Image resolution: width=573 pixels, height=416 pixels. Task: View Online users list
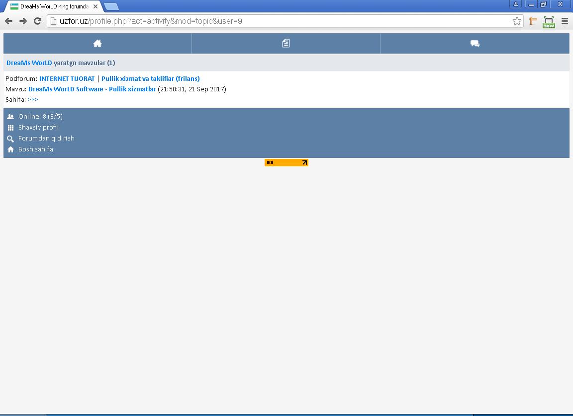pyautogui.click(x=40, y=117)
